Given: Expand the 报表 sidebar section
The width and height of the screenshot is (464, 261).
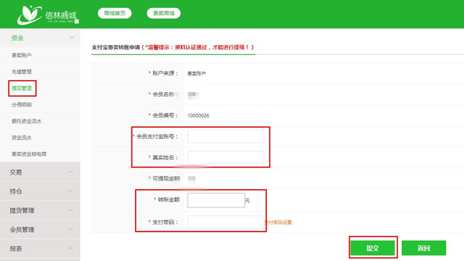Looking at the screenshot, I should [x=40, y=249].
